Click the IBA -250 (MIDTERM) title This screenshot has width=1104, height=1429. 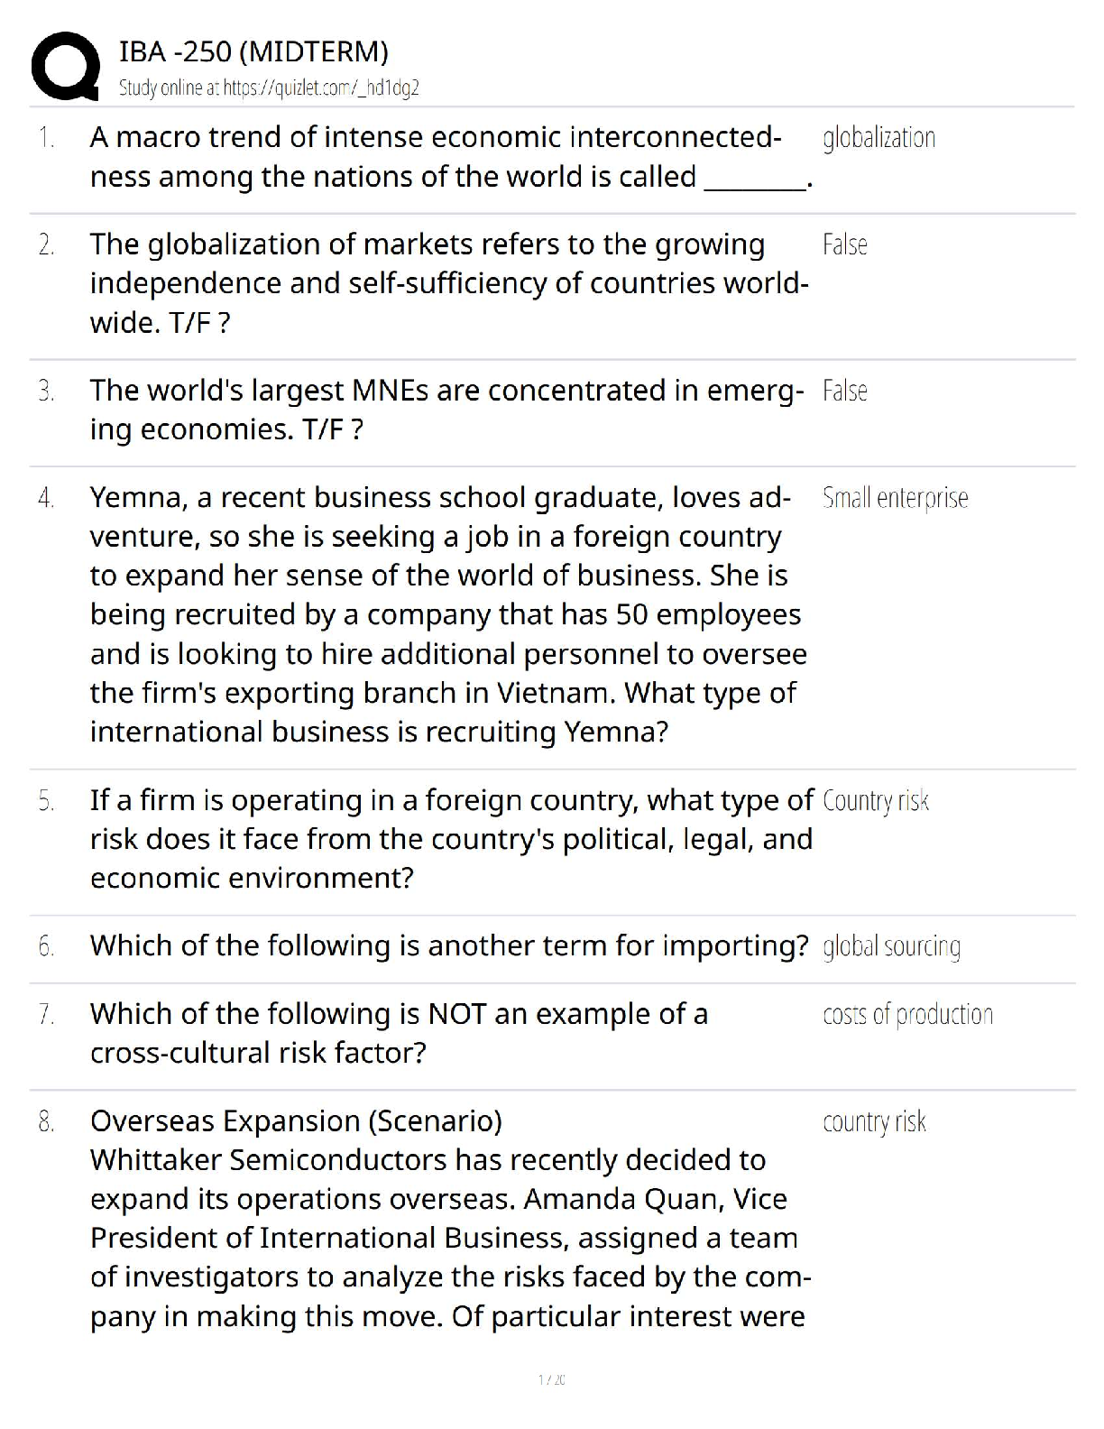[253, 51]
